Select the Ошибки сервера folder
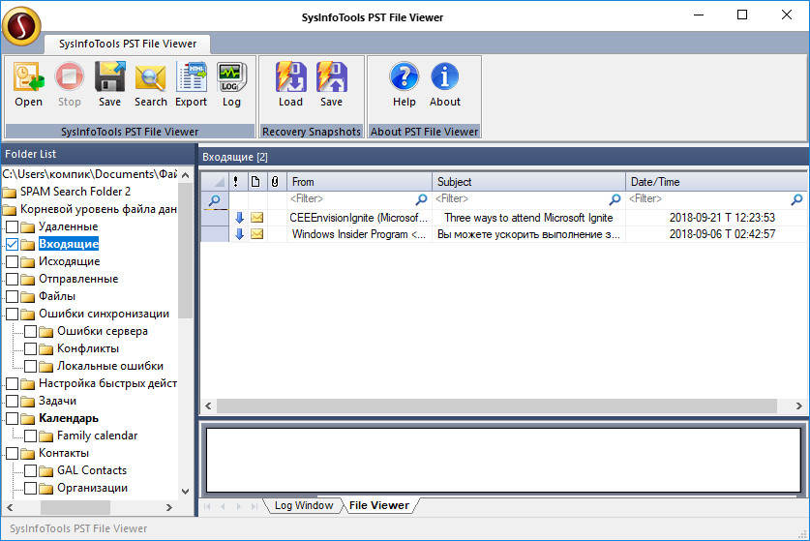The width and height of the screenshot is (810, 541). click(103, 331)
